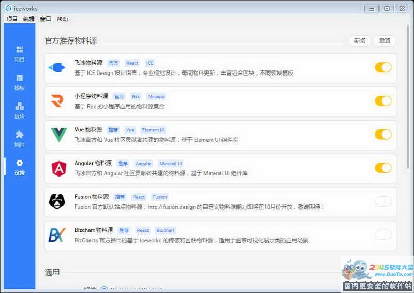Click the Fusion 物料源 description text
The height and width of the screenshot is (293, 414).
pos(200,207)
